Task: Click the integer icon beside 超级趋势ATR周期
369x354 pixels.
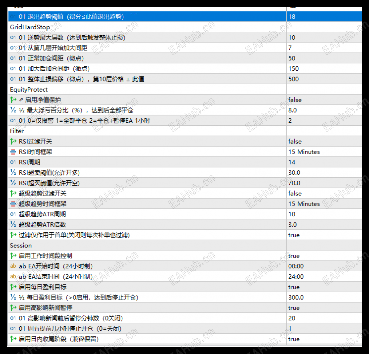Action: (x=13, y=214)
